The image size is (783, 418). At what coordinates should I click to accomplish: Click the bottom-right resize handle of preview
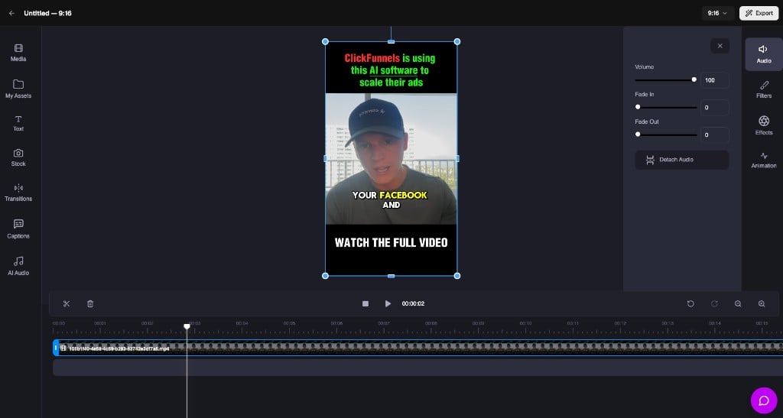[457, 276]
